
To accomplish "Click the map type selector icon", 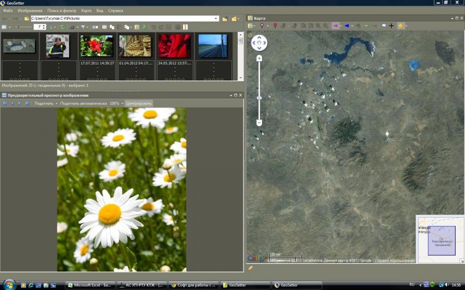I will [x=250, y=26].
